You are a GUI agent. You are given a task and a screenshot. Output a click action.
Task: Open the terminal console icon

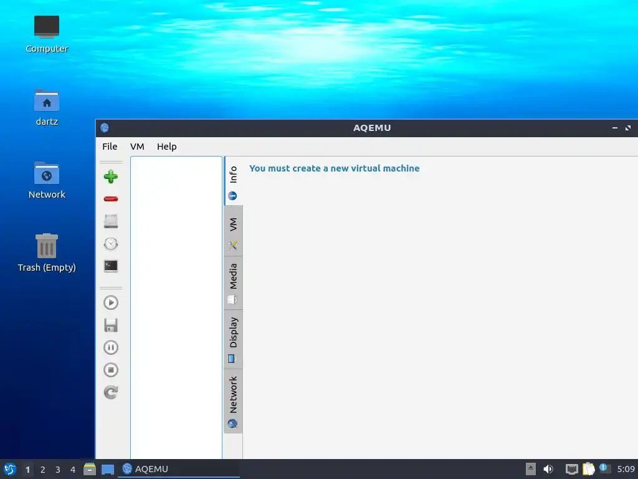pyautogui.click(x=111, y=266)
